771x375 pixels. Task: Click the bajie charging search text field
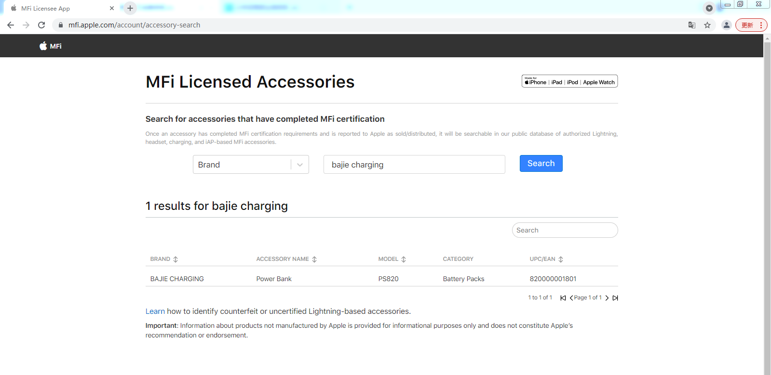(414, 165)
